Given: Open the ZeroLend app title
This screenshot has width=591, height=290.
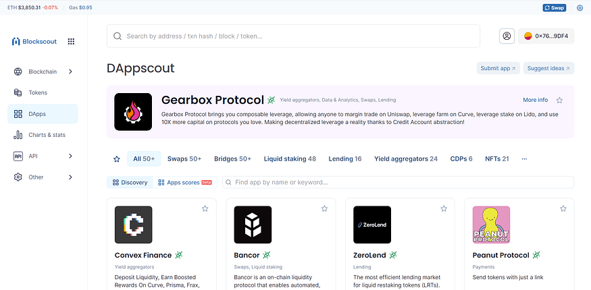Looking at the screenshot, I should tap(369, 255).
